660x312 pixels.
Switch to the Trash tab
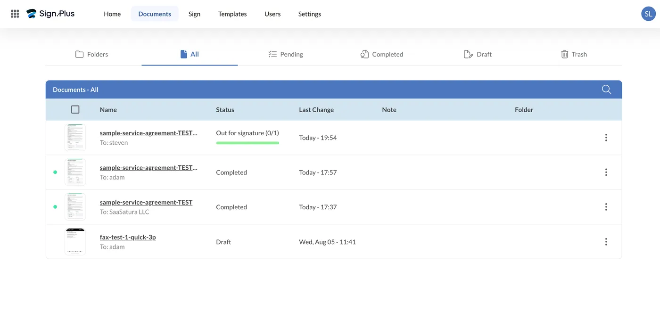[x=574, y=54]
